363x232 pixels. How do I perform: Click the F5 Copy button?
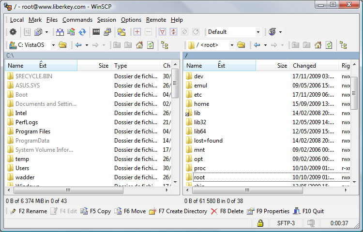point(96,211)
